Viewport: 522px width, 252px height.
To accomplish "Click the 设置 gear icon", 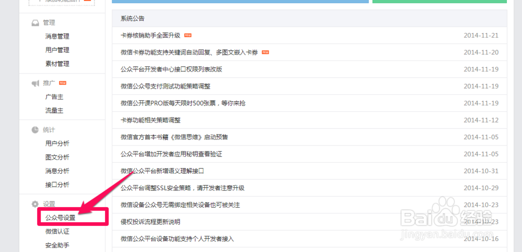I will tap(35, 204).
